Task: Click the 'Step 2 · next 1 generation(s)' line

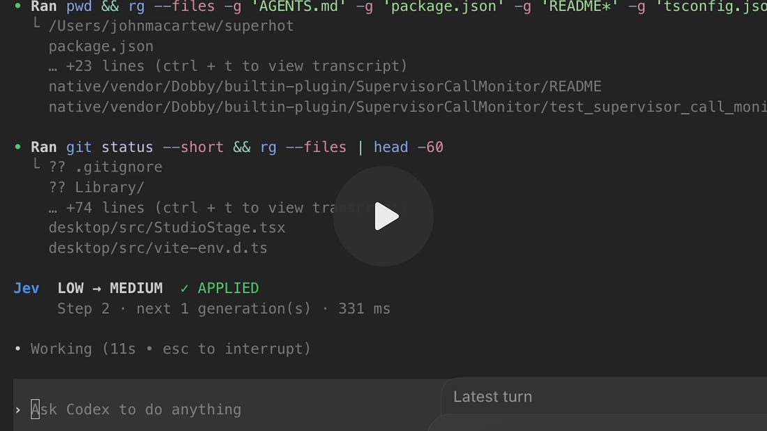Action: coord(224,308)
